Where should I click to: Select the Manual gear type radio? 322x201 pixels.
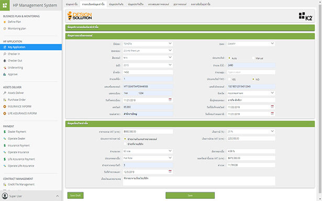[253, 58]
